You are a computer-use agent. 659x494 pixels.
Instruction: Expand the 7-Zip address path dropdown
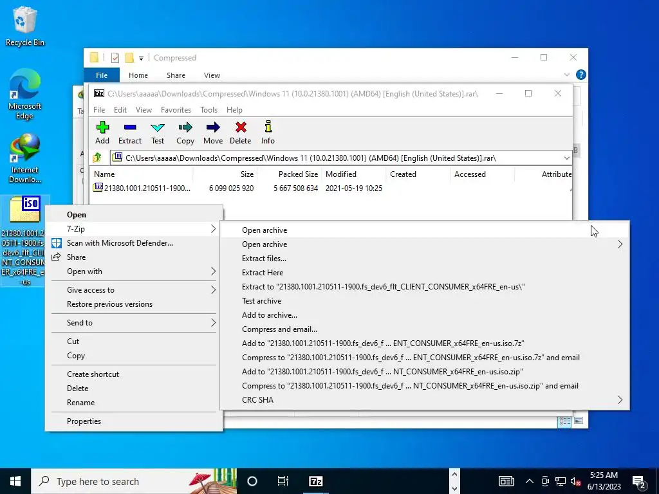[566, 158]
